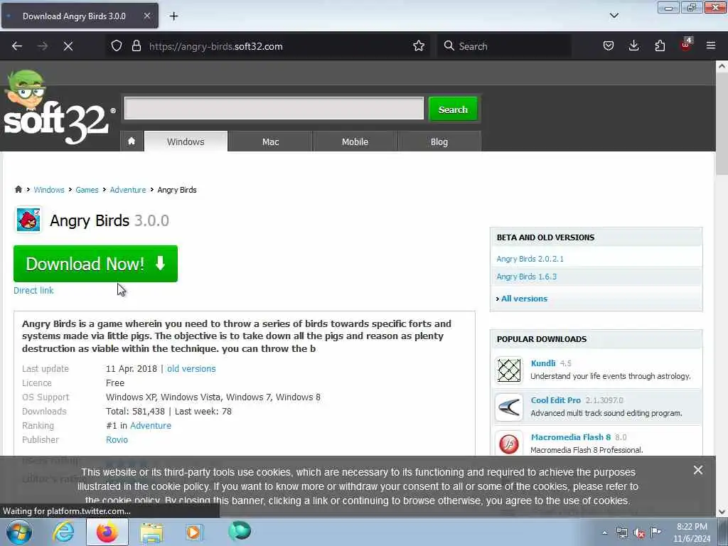Click the Angry Birds app icon

point(28,220)
